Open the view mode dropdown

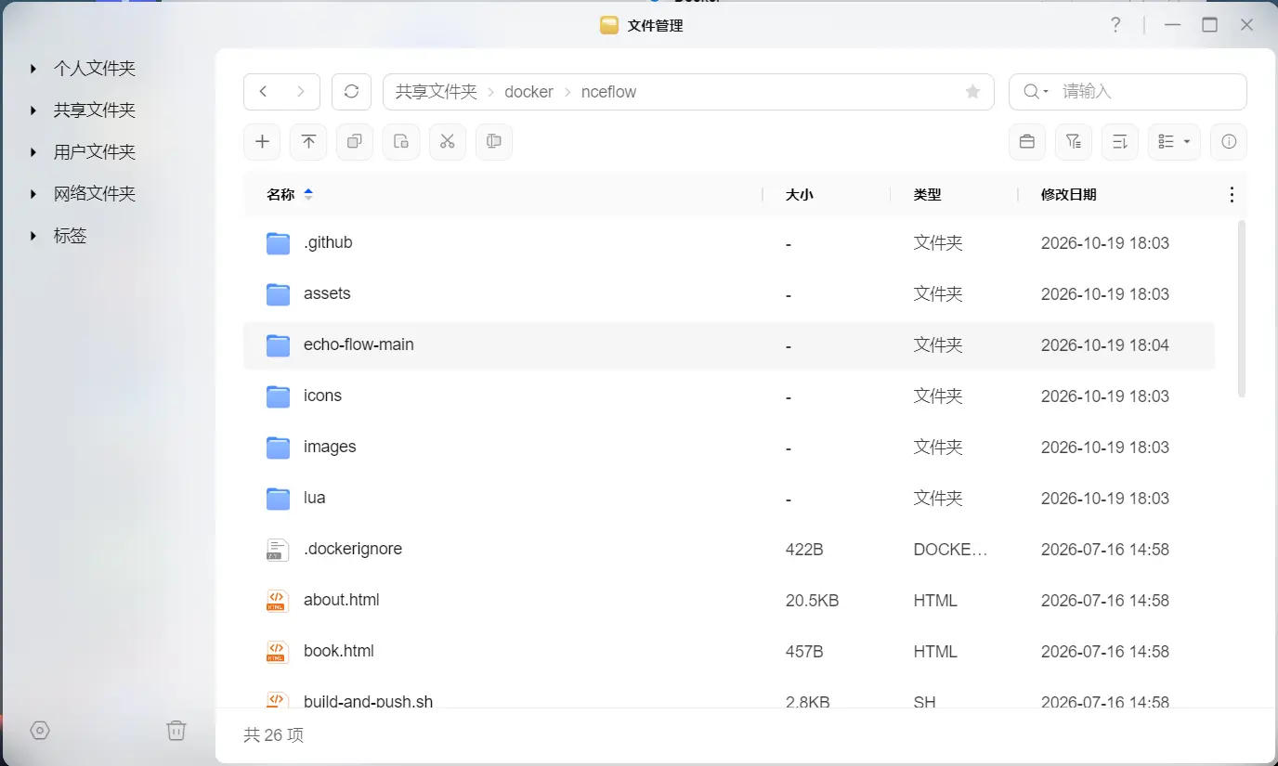click(x=1174, y=142)
